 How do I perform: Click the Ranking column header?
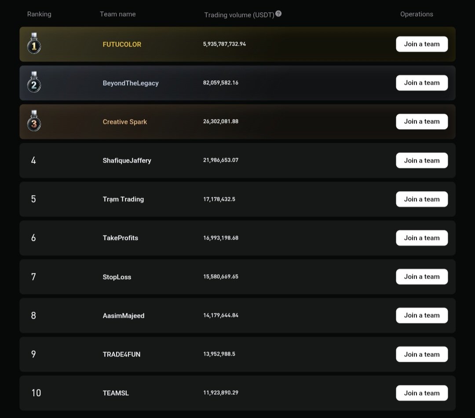click(39, 14)
